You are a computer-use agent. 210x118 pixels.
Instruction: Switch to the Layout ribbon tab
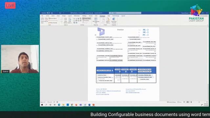[x=70, y=16]
